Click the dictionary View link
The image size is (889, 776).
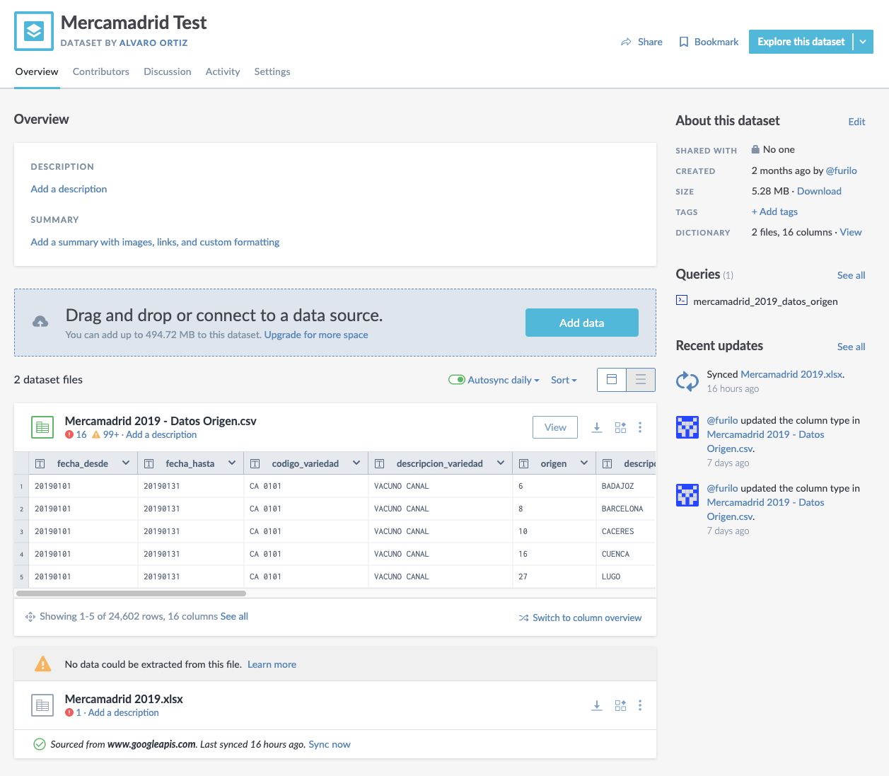[851, 232]
